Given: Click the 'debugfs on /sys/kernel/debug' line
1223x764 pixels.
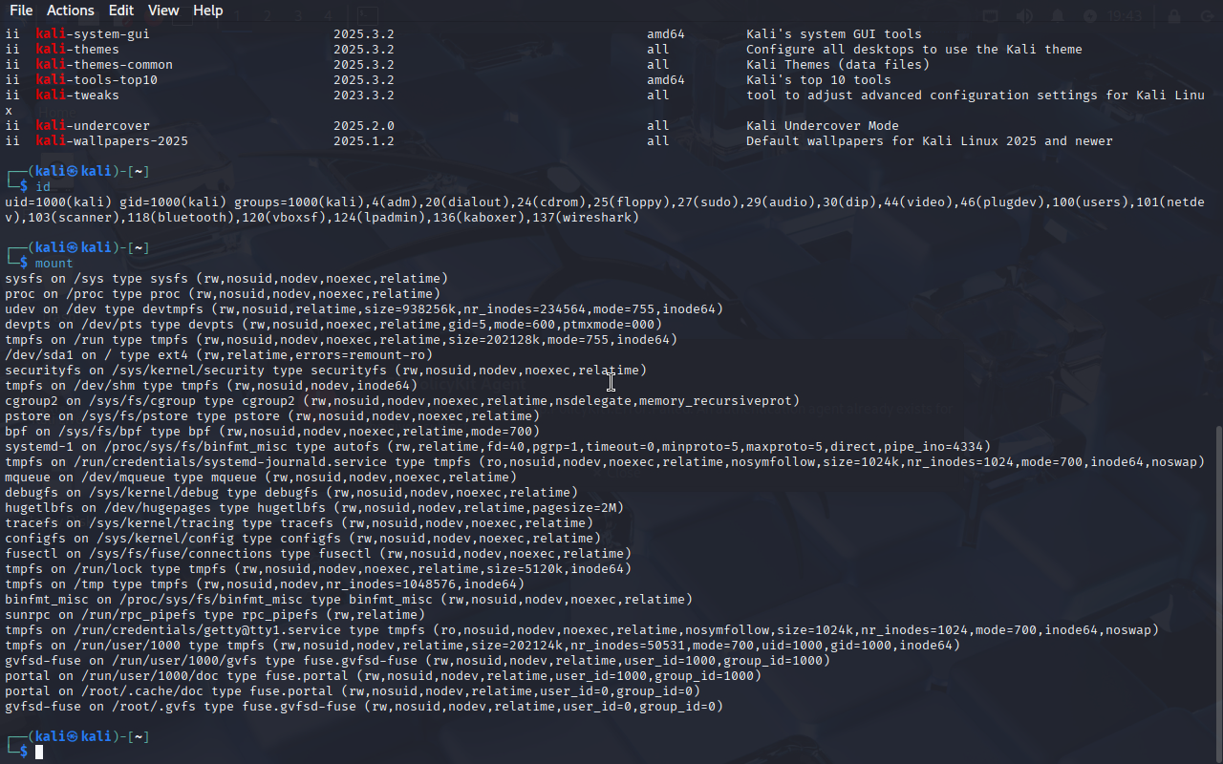Looking at the screenshot, I should 291,492.
